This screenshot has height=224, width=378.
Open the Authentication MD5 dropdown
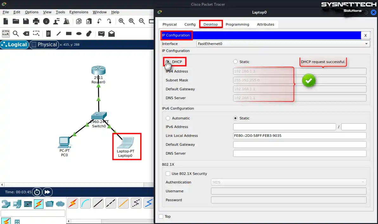coord(289,182)
